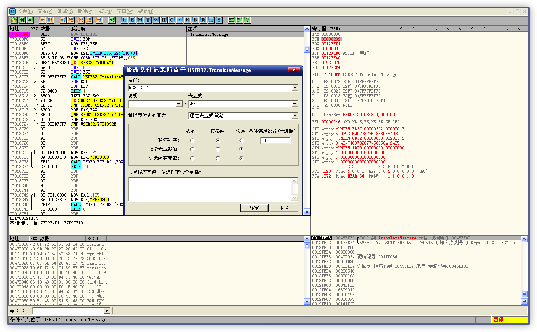Viewport: 537px width, 332px height.
Task: Open the 调试(D) menu
Action: [65, 11]
